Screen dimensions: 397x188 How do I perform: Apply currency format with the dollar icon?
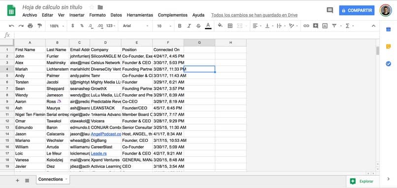(x=73, y=26)
